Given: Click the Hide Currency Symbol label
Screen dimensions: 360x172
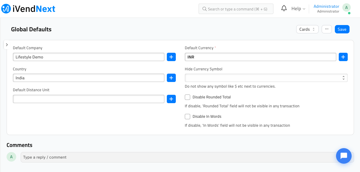Looking at the screenshot, I should pyautogui.click(x=204, y=69).
